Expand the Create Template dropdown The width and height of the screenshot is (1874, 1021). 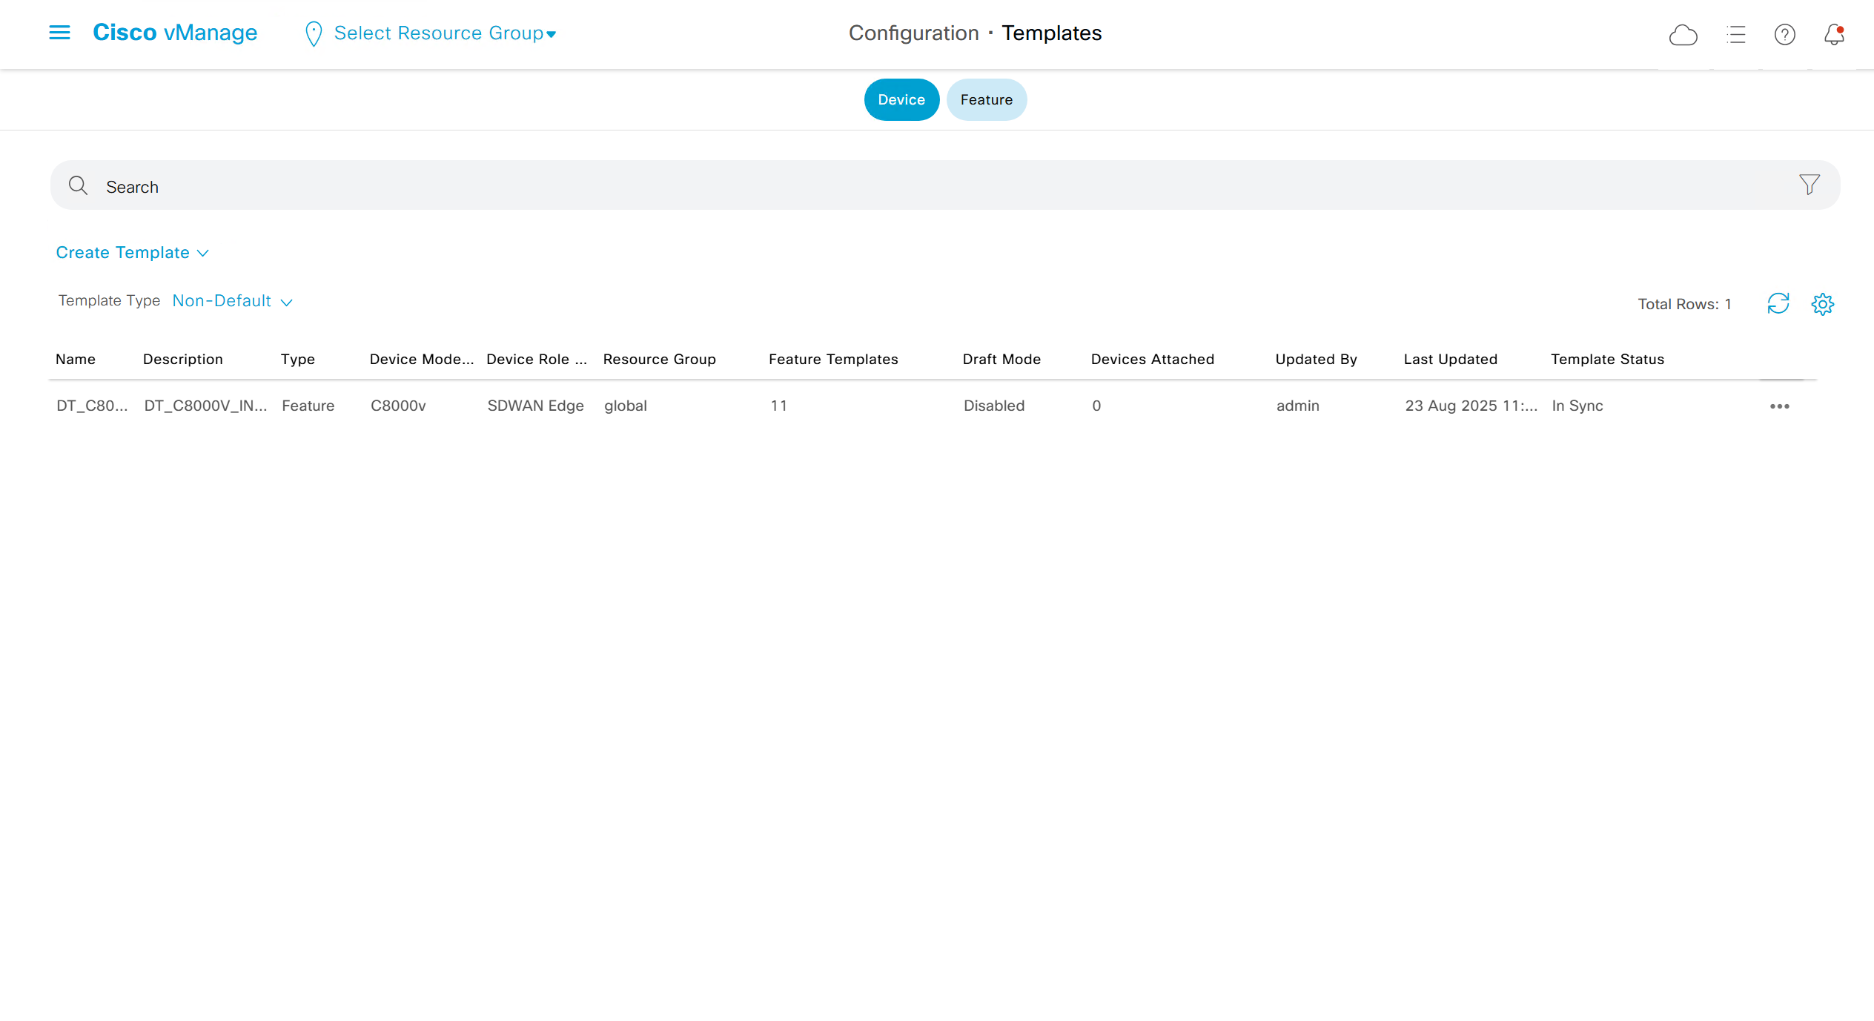(x=132, y=253)
